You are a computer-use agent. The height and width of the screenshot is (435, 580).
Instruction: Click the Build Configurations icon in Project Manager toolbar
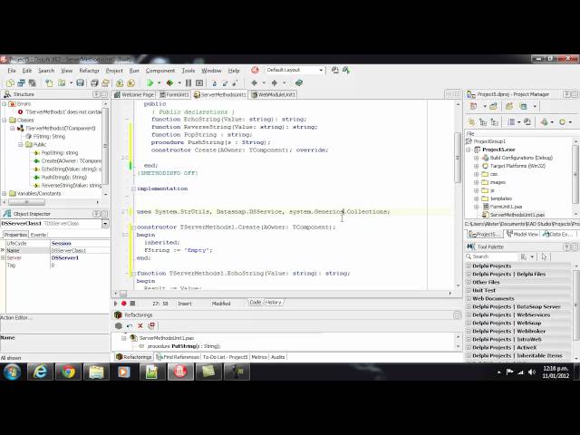(x=545, y=121)
